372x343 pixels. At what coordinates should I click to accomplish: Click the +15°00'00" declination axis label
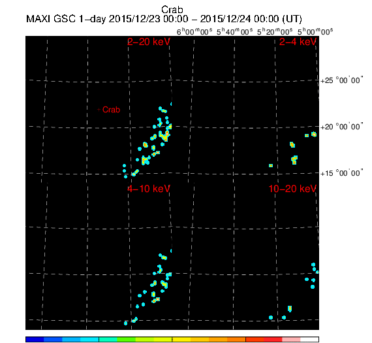pos(341,173)
